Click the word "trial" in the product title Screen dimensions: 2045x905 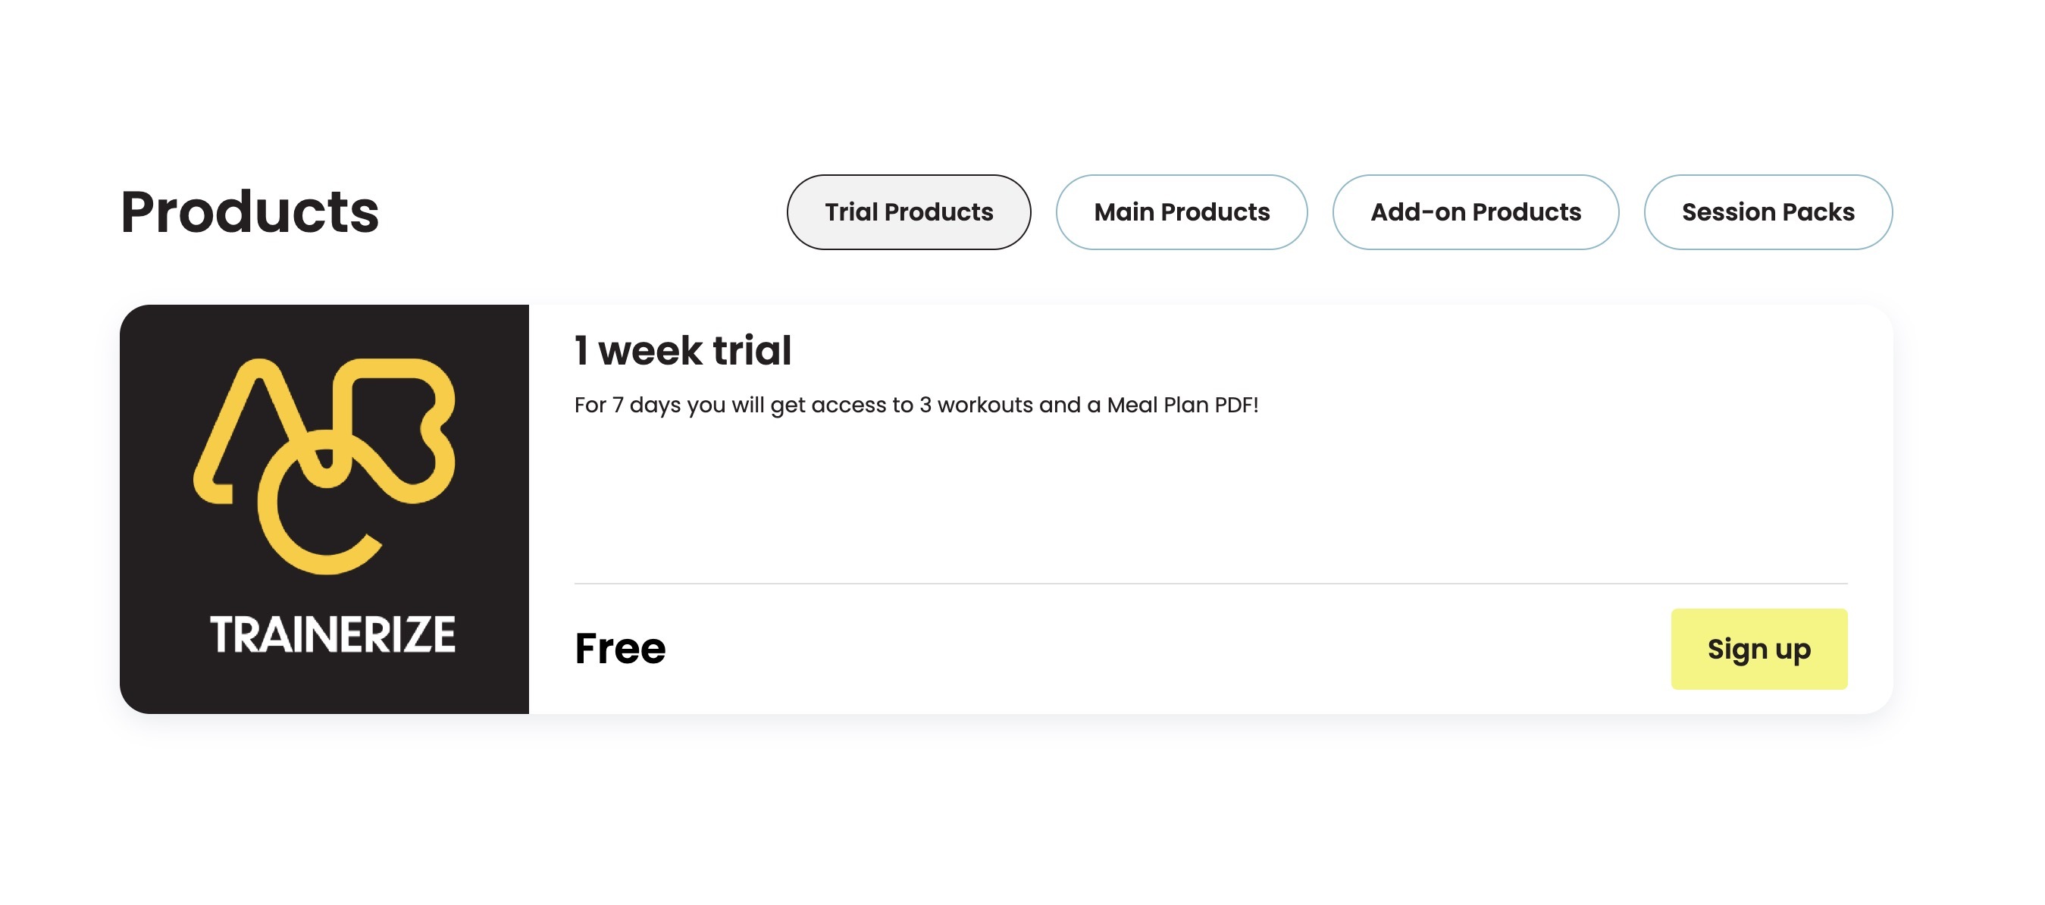[751, 350]
